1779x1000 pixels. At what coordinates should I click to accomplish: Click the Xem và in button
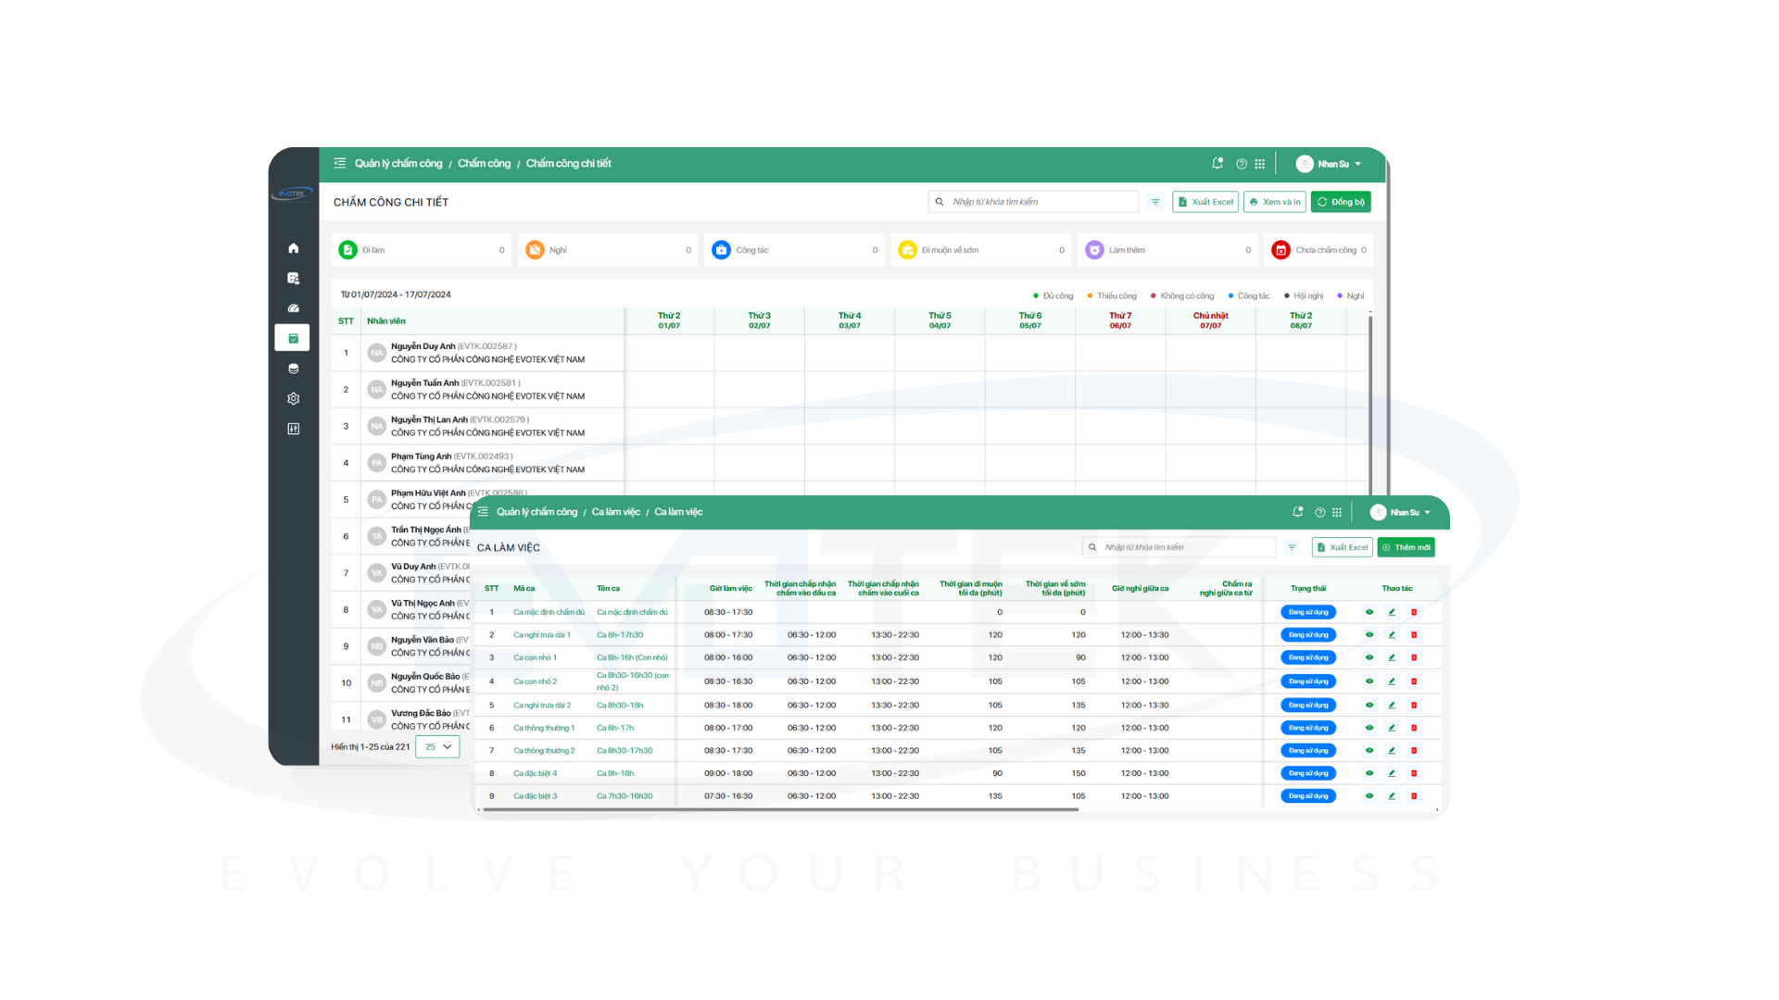point(1275,202)
